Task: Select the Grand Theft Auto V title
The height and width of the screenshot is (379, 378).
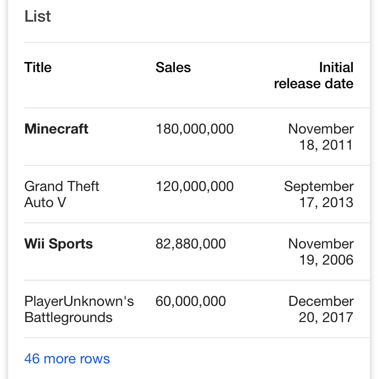Action: pyautogui.click(x=61, y=195)
